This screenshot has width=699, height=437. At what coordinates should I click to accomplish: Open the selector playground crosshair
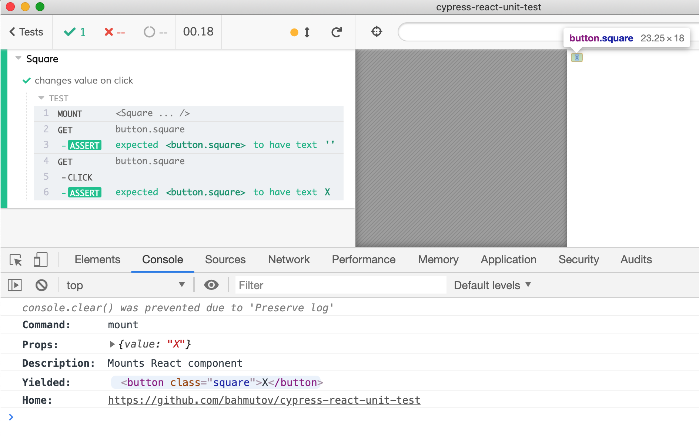coord(377,31)
